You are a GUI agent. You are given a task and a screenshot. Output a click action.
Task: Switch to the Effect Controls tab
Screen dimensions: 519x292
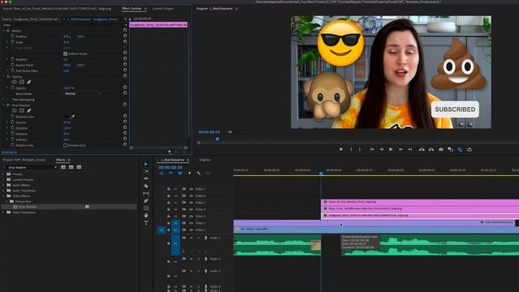[131, 9]
